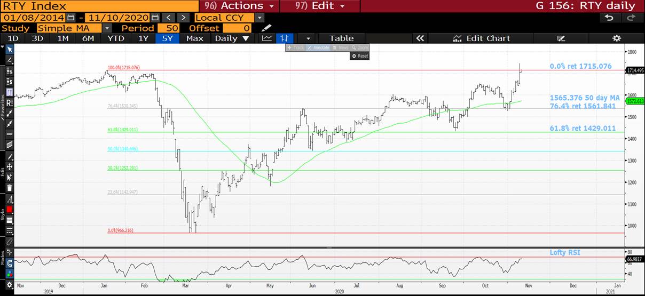The image size is (645, 296).
Task: Expand the Study type dropdown
Action: 107,28
